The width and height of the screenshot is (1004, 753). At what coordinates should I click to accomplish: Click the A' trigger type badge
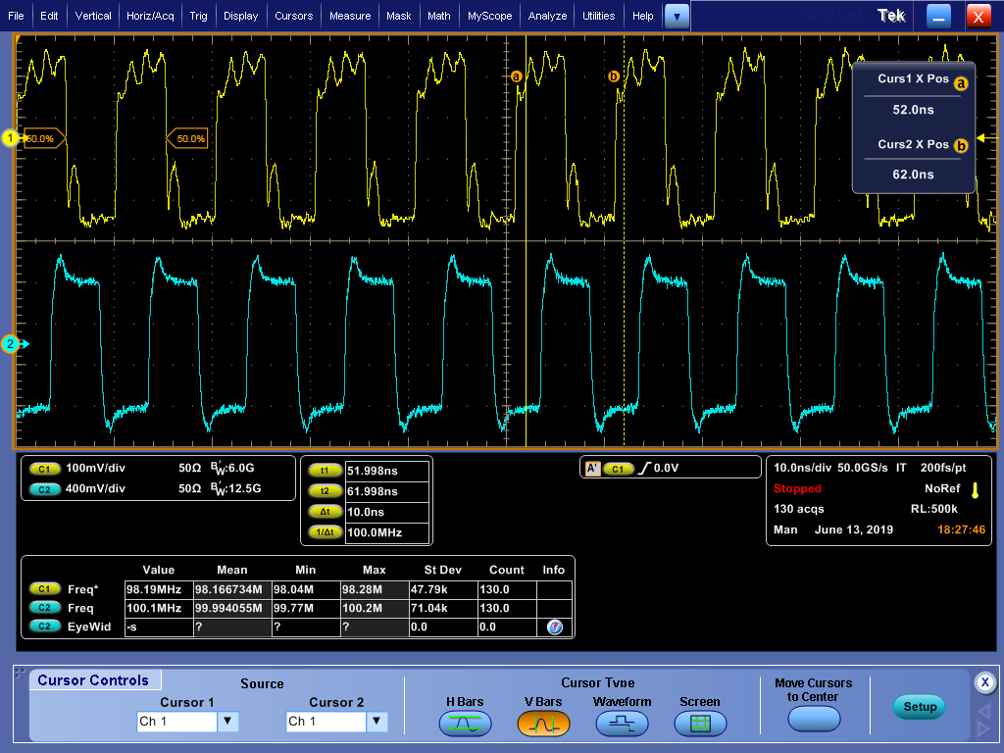592,469
